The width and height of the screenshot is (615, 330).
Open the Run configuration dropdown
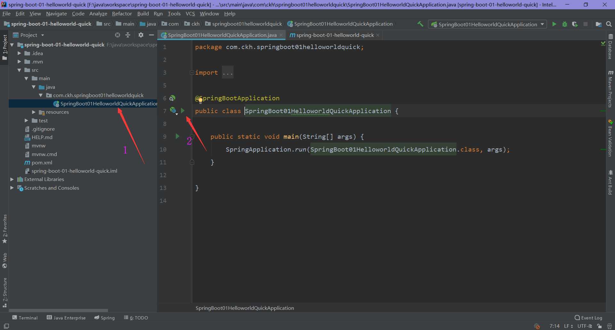[x=487, y=24]
